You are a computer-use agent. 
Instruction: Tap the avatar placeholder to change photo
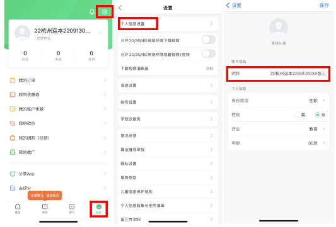(x=279, y=28)
